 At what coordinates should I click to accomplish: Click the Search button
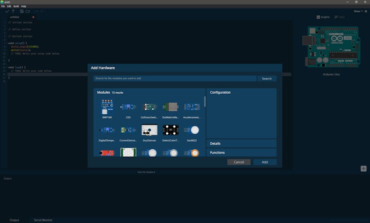(266, 78)
